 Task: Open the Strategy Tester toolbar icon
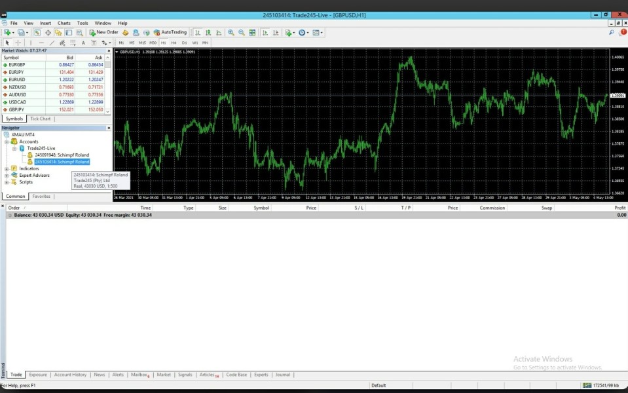[79, 33]
